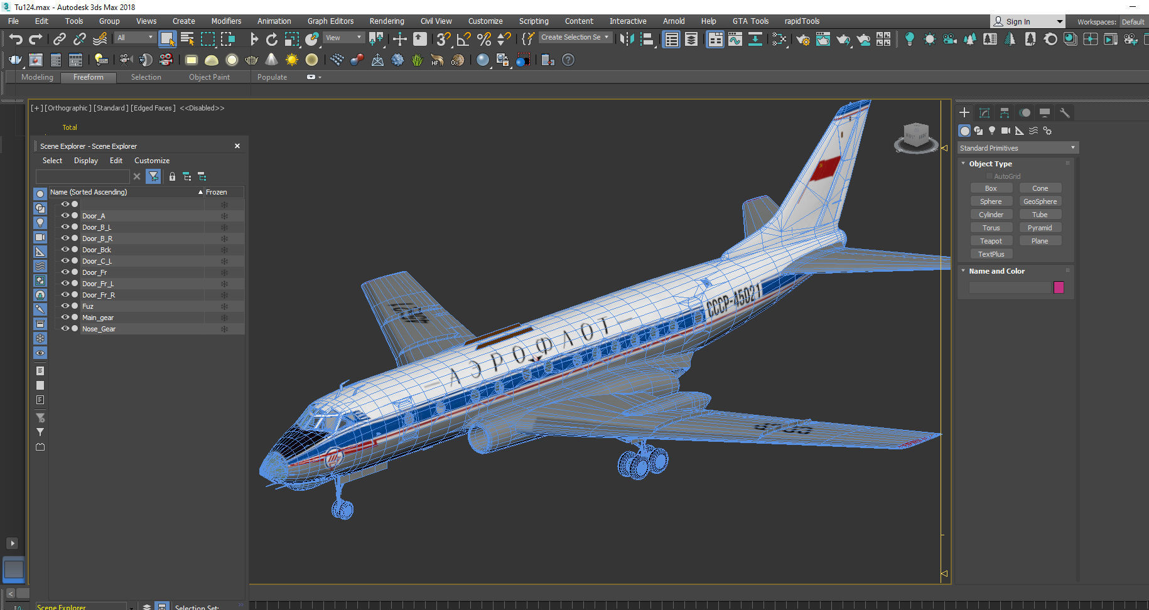Screen dimensions: 1149x610
Task: Toggle the Scene Explorer filter funnel icon
Action: tap(153, 177)
